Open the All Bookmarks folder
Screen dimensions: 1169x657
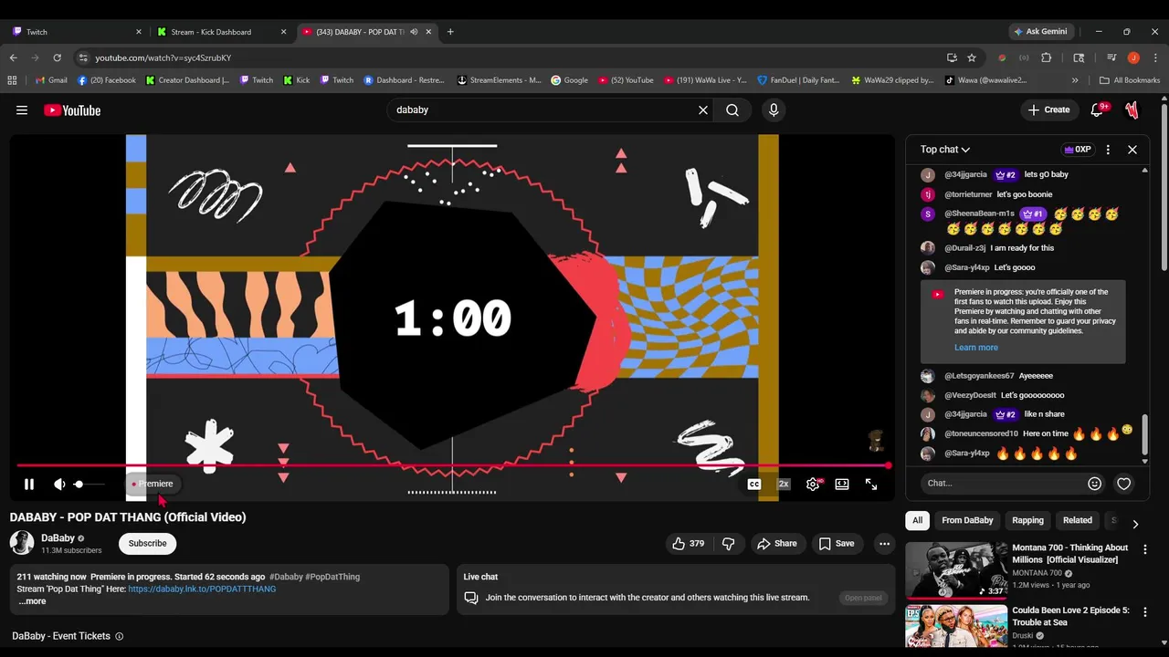click(x=1130, y=80)
